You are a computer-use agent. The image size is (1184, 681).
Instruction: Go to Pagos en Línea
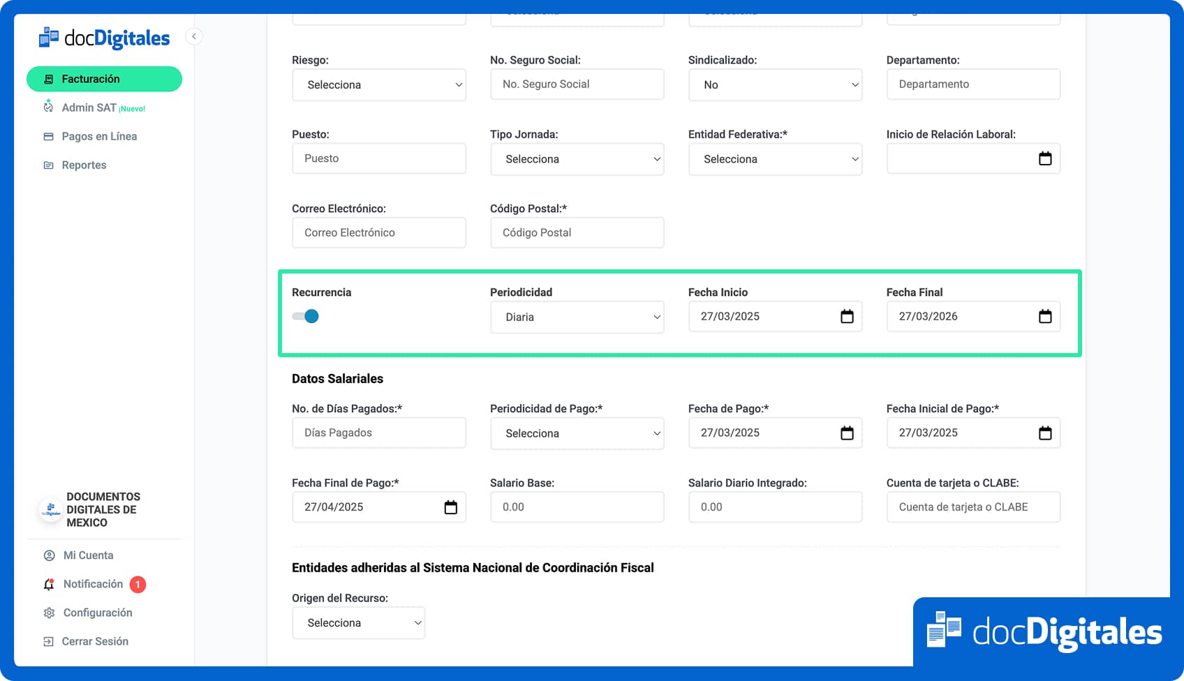pyautogui.click(x=99, y=136)
